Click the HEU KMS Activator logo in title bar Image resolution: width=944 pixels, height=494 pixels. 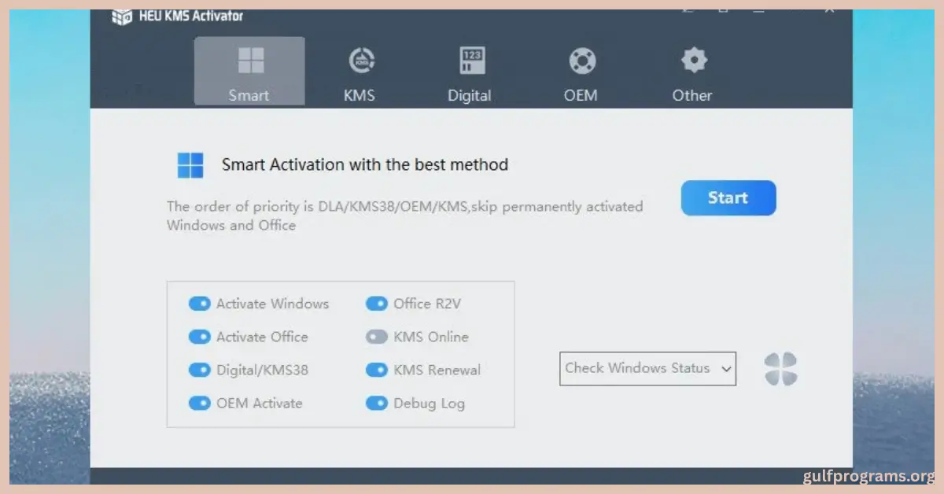(x=122, y=17)
